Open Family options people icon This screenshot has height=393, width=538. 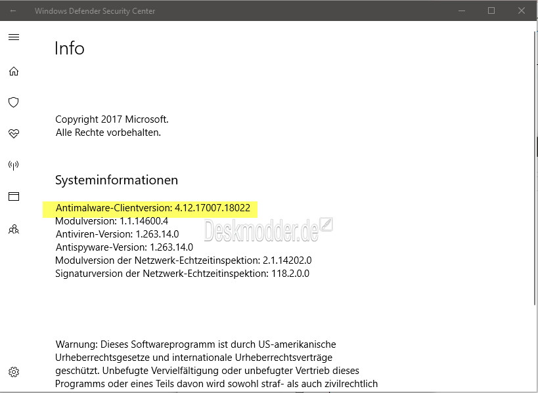pos(14,229)
